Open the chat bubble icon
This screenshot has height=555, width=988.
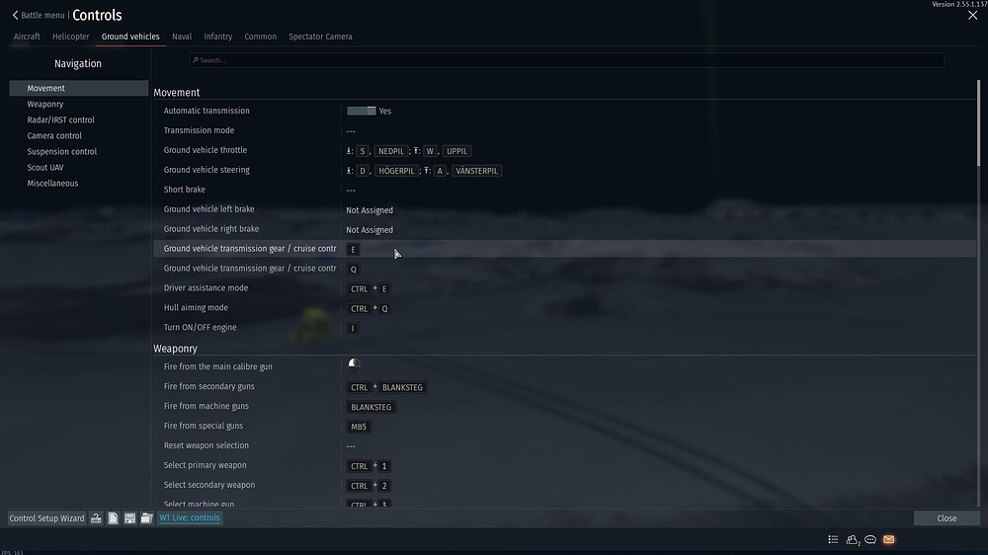point(870,540)
